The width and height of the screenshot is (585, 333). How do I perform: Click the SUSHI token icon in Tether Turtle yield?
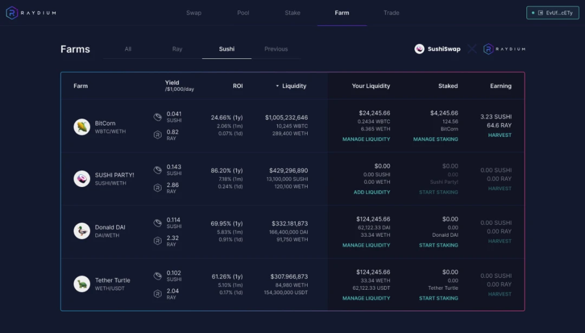click(158, 276)
